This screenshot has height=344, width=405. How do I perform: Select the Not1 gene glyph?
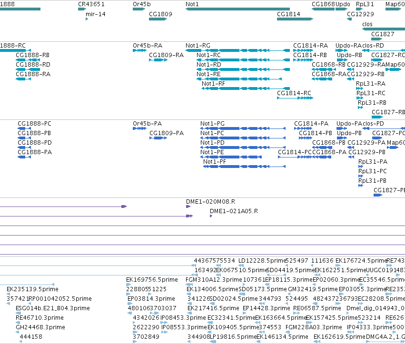[237, 9]
